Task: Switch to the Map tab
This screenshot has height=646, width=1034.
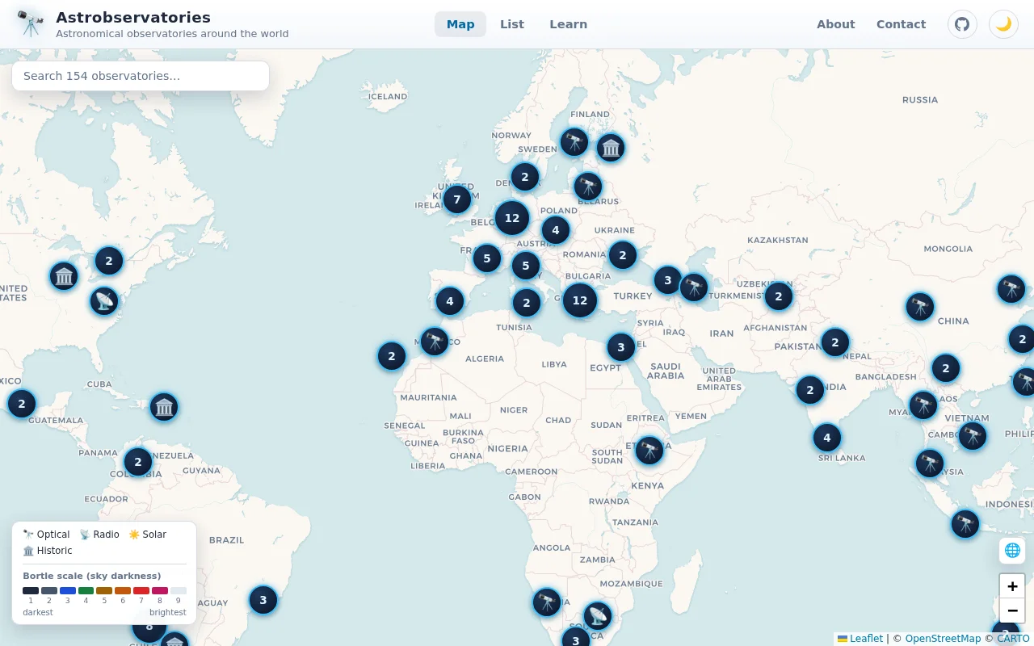Action: pos(460,24)
